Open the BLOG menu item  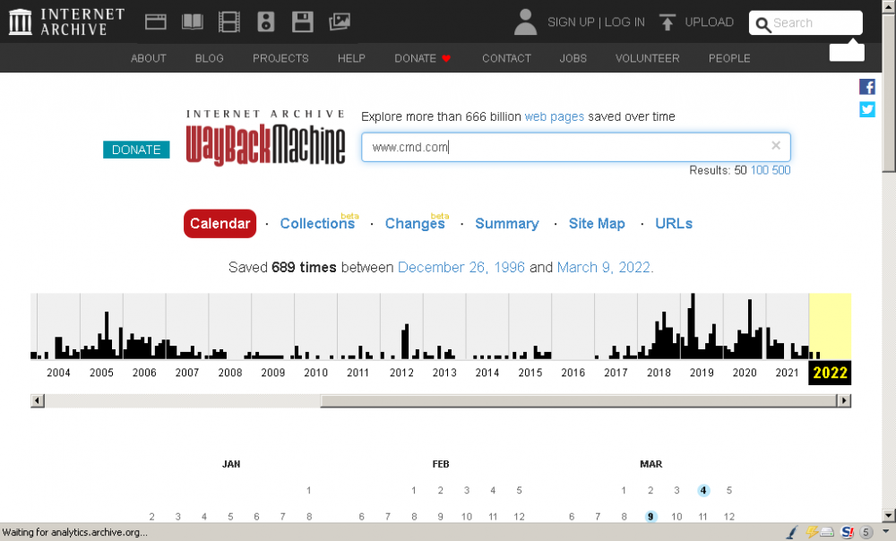pos(209,58)
